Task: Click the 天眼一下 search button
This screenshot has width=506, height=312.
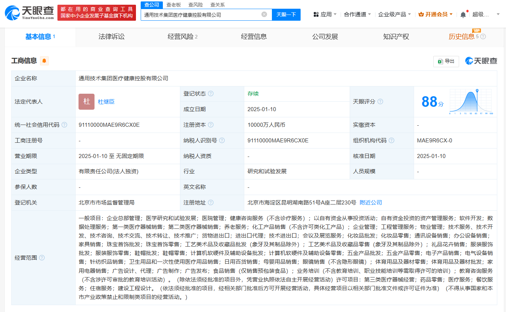Action: 286,15
